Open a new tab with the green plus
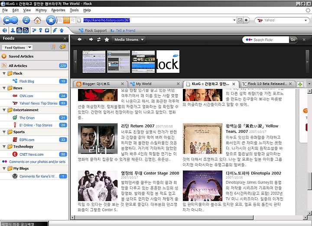Viewport: 312px width, 226px height. [300, 84]
